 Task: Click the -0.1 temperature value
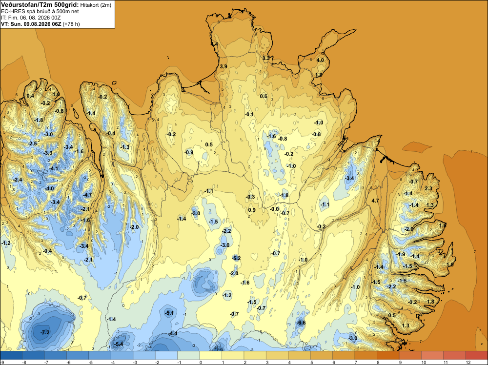[249, 114]
